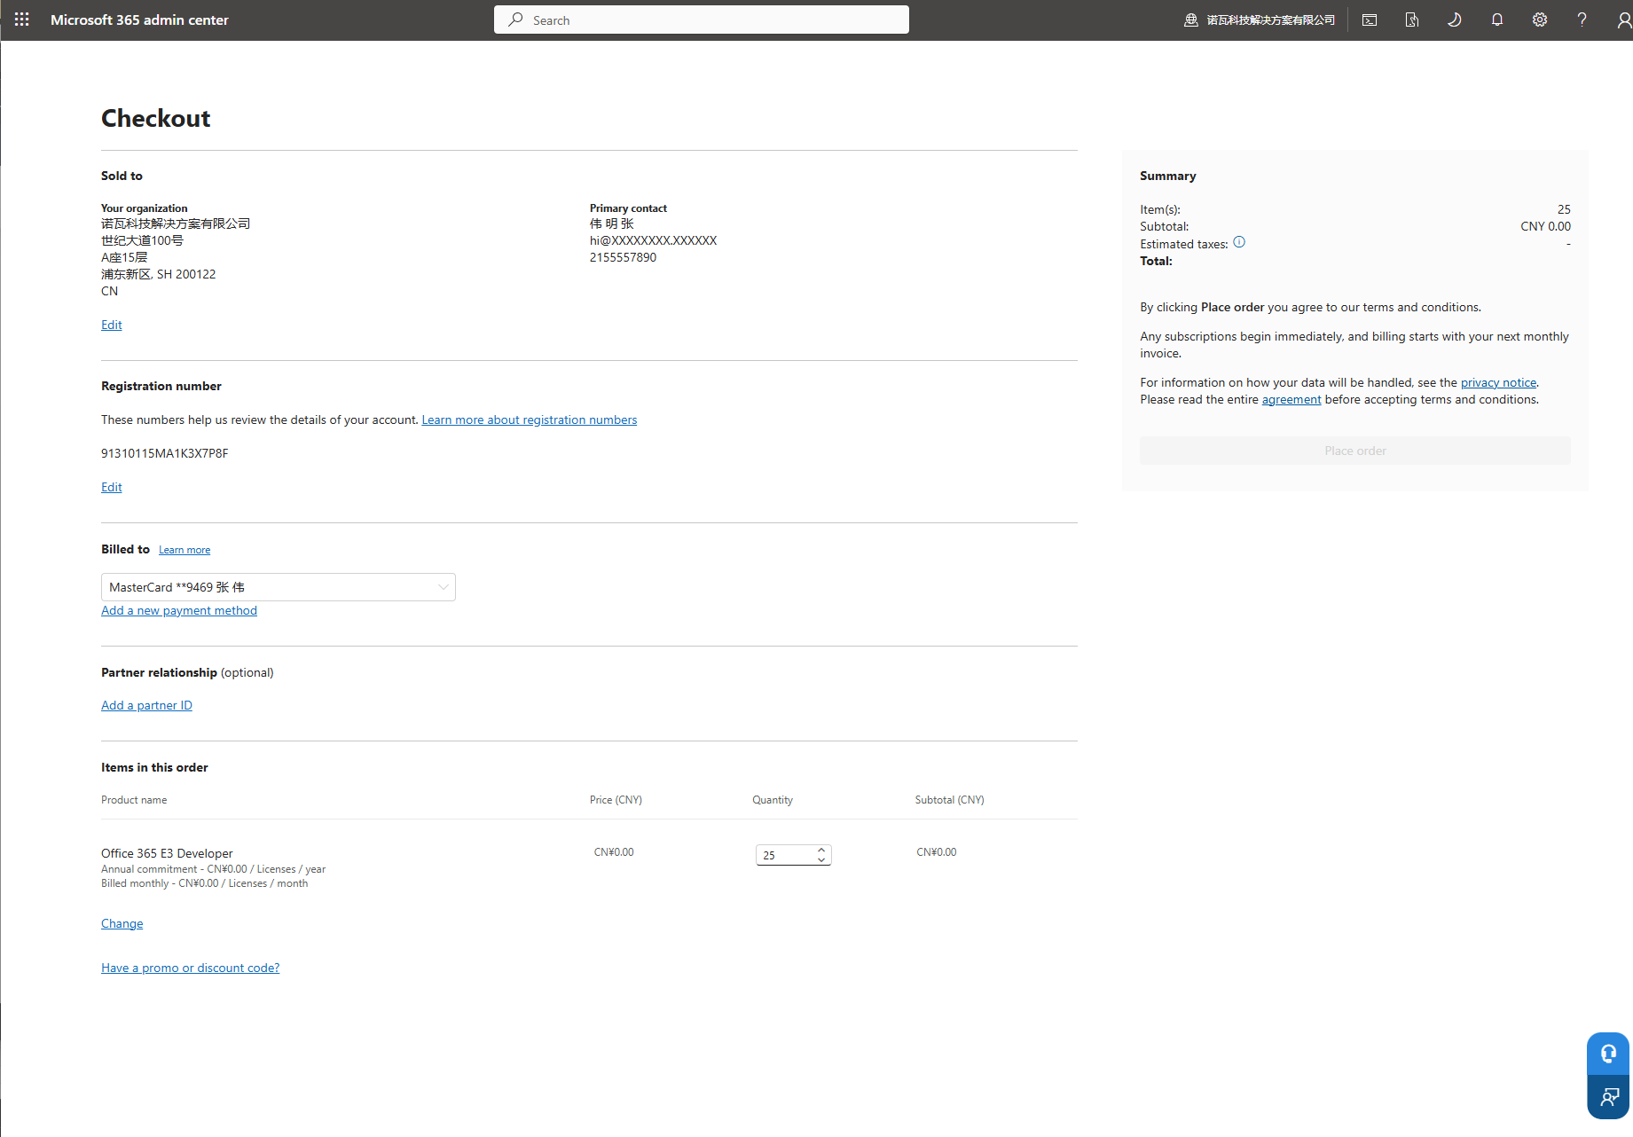Click the organization globe icon in the header
The width and height of the screenshot is (1633, 1137).
point(1191,20)
